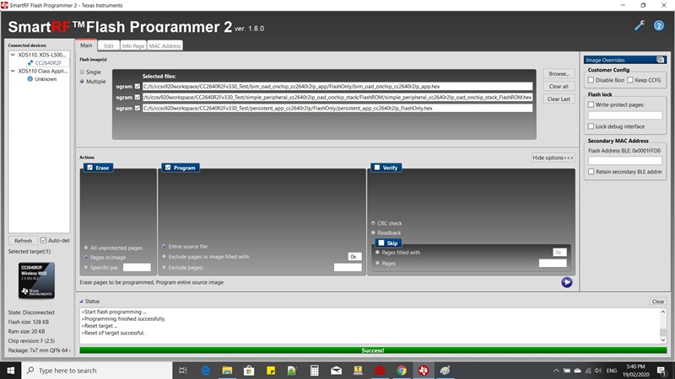The height and width of the screenshot is (379, 675).
Task: Select All unprotected pages erase option
Action: tap(86, 248)
